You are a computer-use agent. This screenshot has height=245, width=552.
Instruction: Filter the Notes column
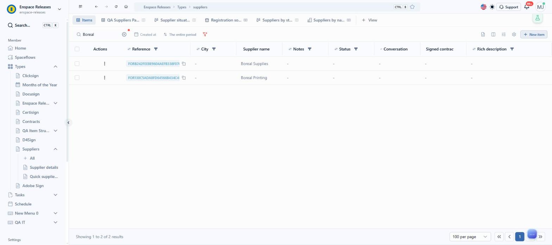[x=309, y=49]
